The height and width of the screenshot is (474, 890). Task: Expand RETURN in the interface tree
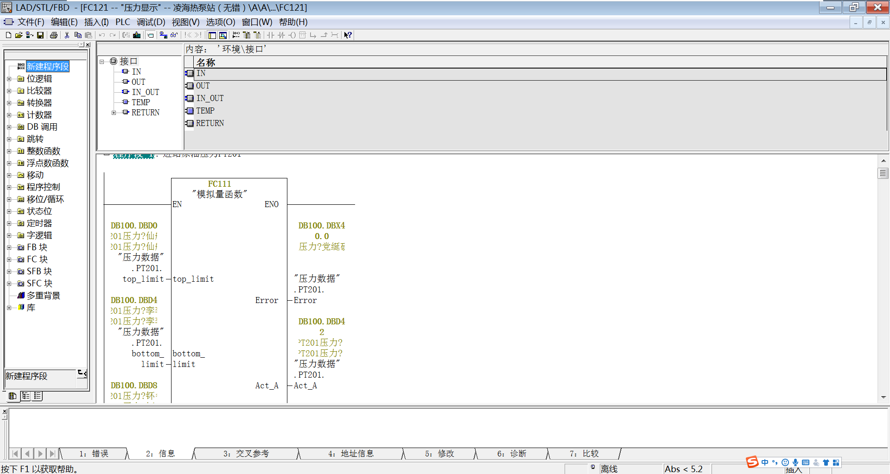pos(114,112)
